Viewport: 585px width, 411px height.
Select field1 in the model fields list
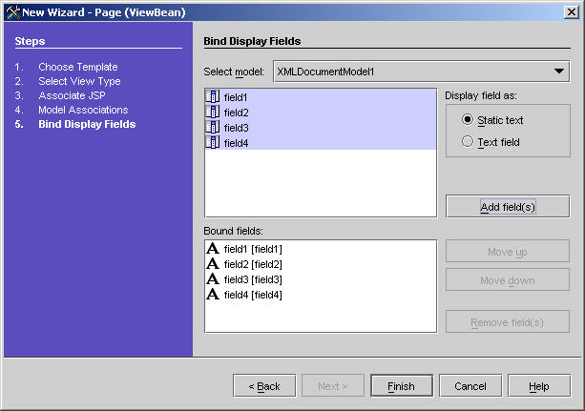click(x=321, y=97)
